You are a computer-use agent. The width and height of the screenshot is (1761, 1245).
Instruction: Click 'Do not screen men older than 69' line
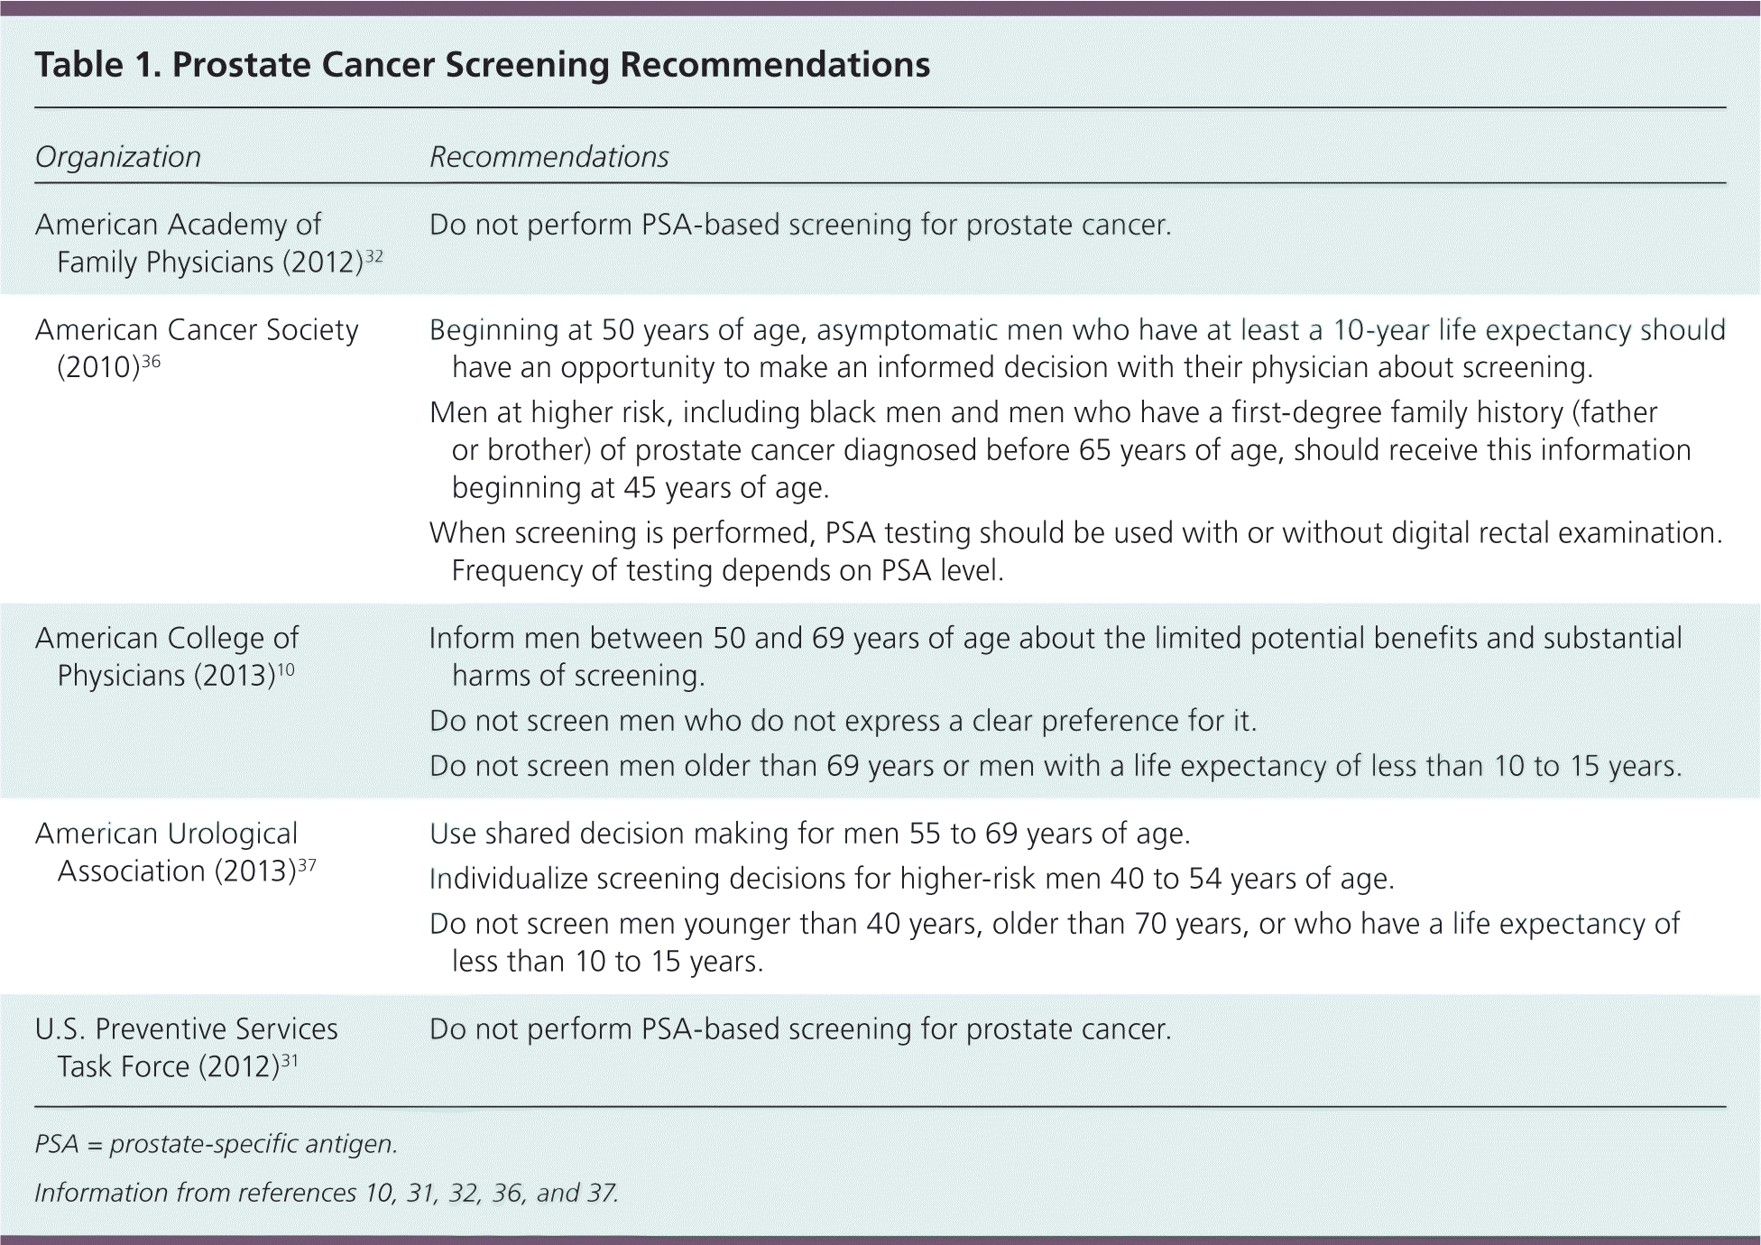pos(1056,767)
